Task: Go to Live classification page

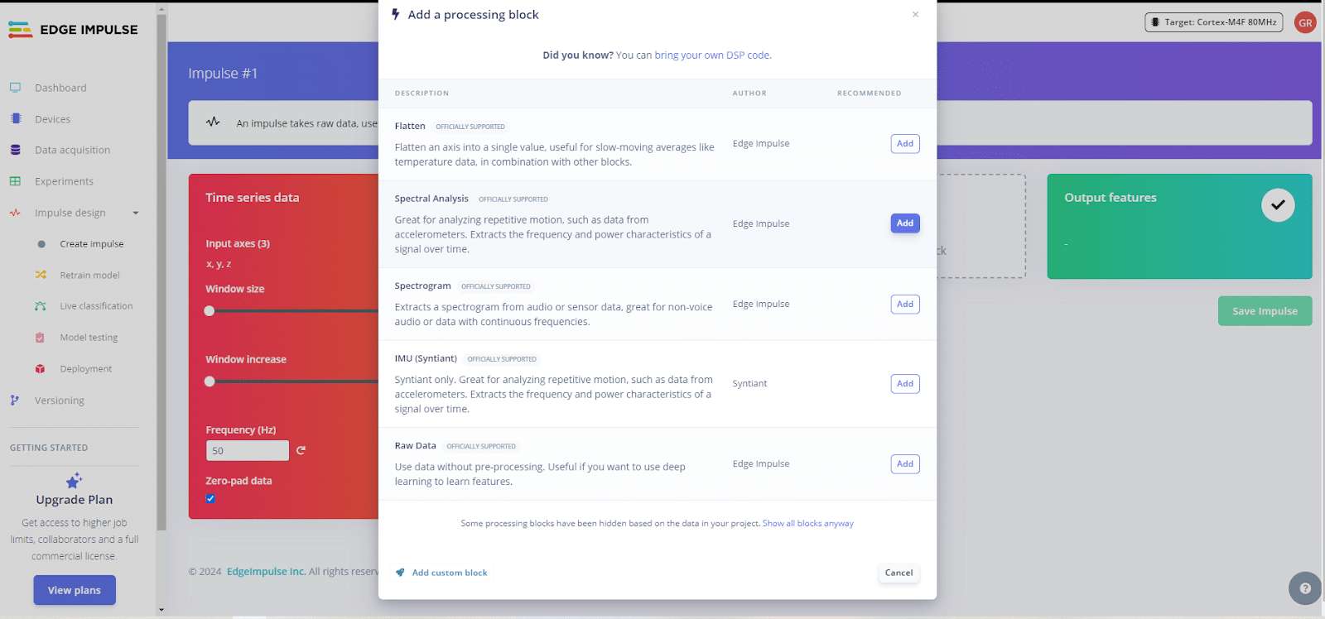Action: click(x=96, y=306)
